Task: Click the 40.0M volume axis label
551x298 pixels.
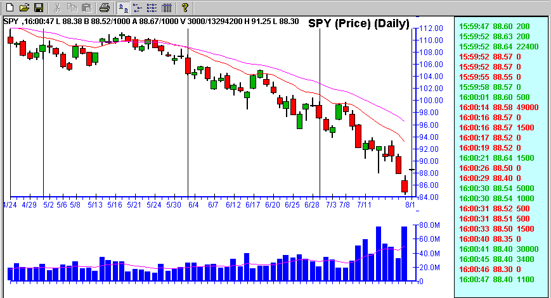Action: pyautogui.click(x=430, y=254)
